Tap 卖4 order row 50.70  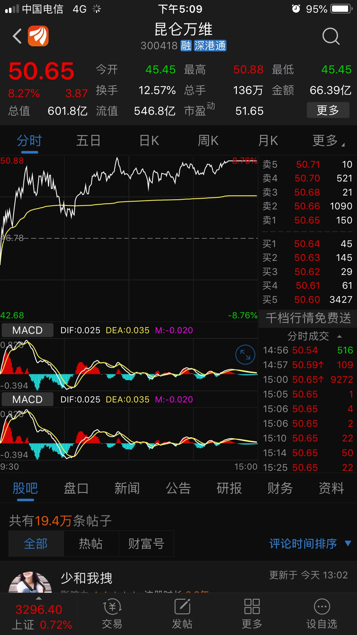click(308, 178)
